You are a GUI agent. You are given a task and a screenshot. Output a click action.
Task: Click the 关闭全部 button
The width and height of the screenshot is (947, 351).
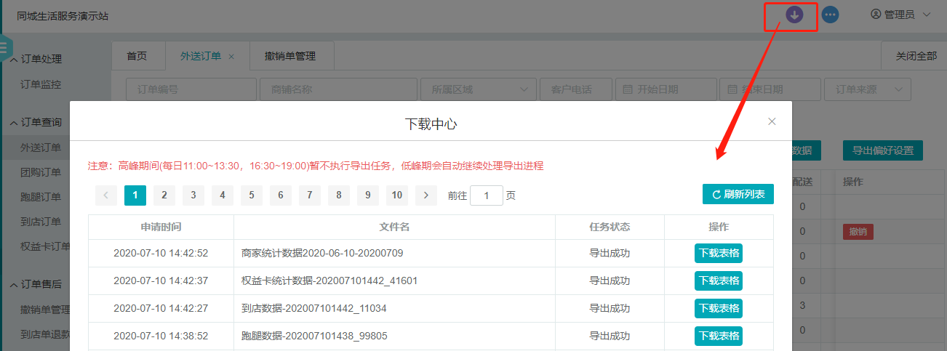(916, 56)
